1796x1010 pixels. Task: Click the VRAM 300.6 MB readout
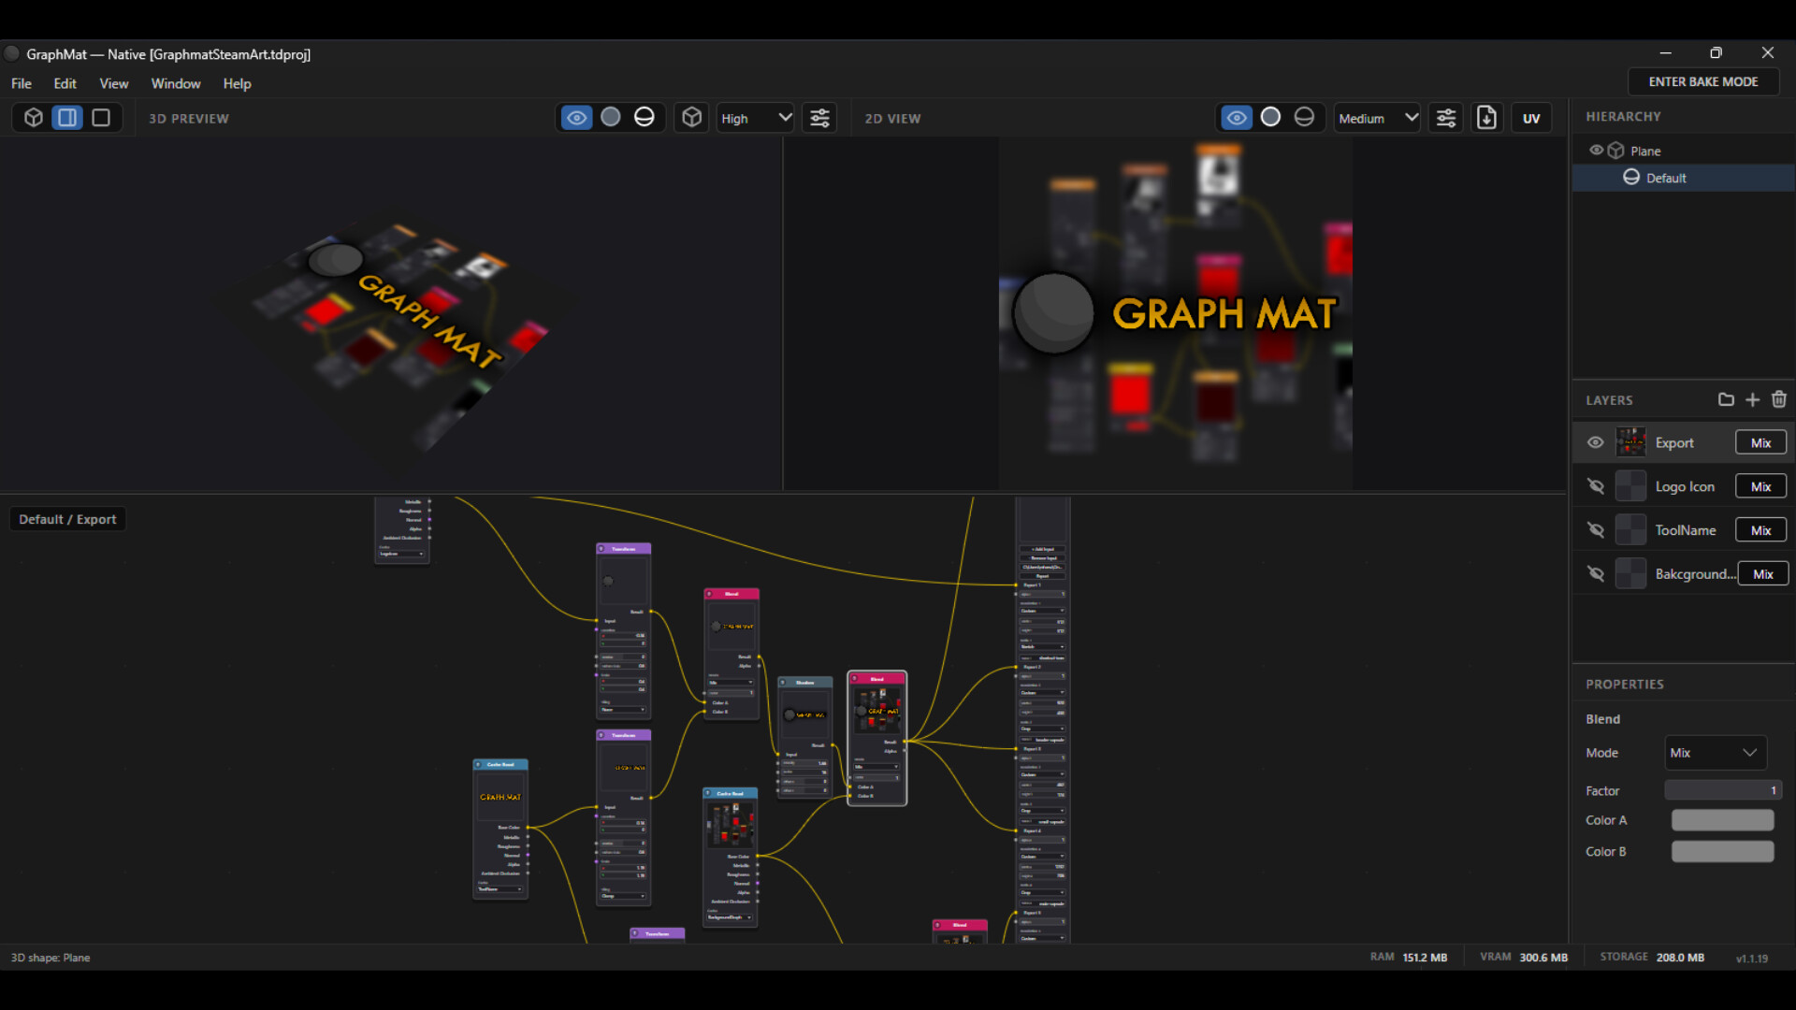coord(1524,958)
